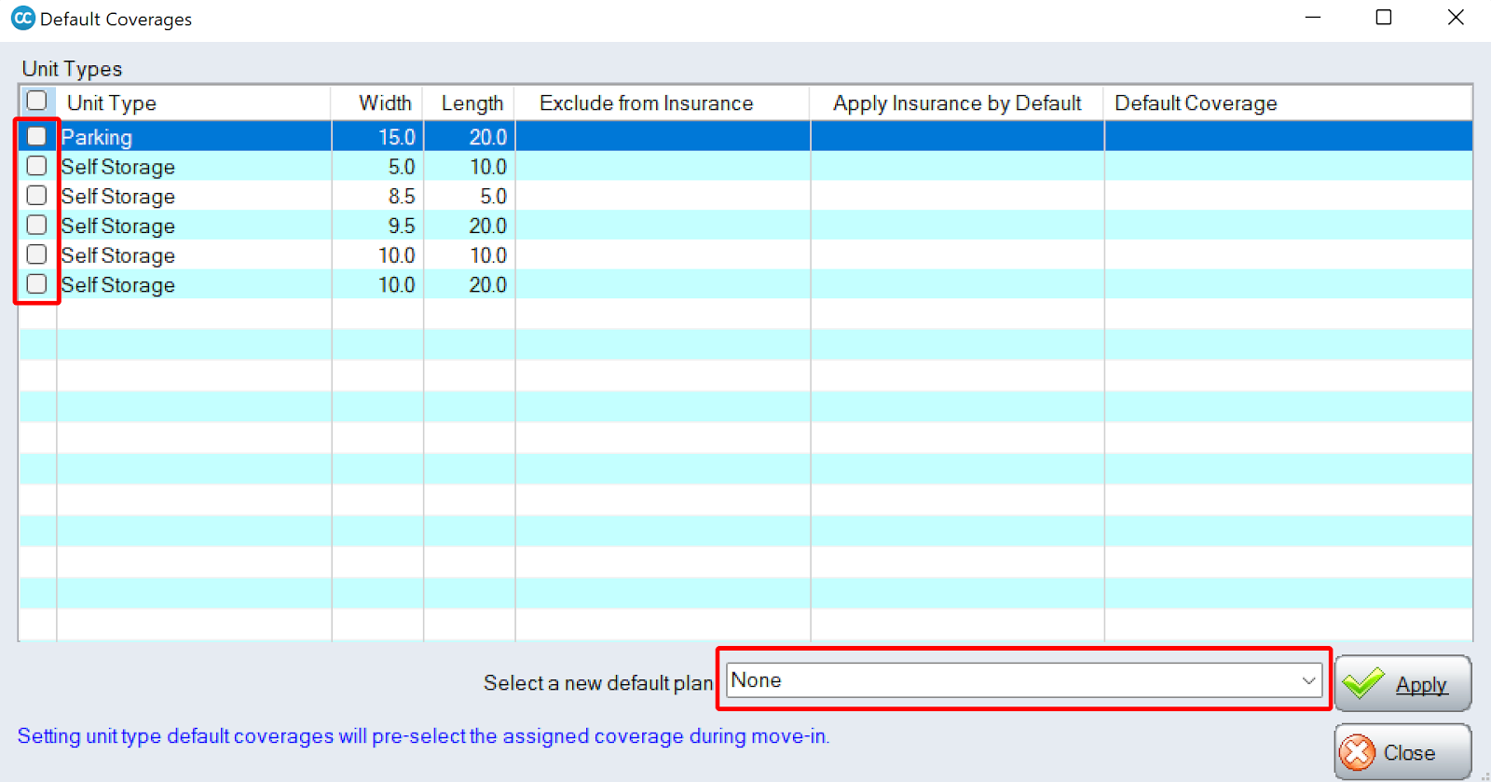Check the Self Storage 10.0 x 20.0 checkbox
This screenshot has height=782, width=1491.
(x=36, y=284)
